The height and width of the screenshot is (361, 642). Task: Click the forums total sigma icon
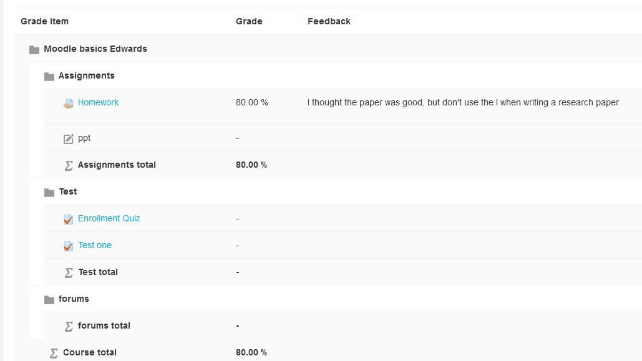tap(69, 326)
